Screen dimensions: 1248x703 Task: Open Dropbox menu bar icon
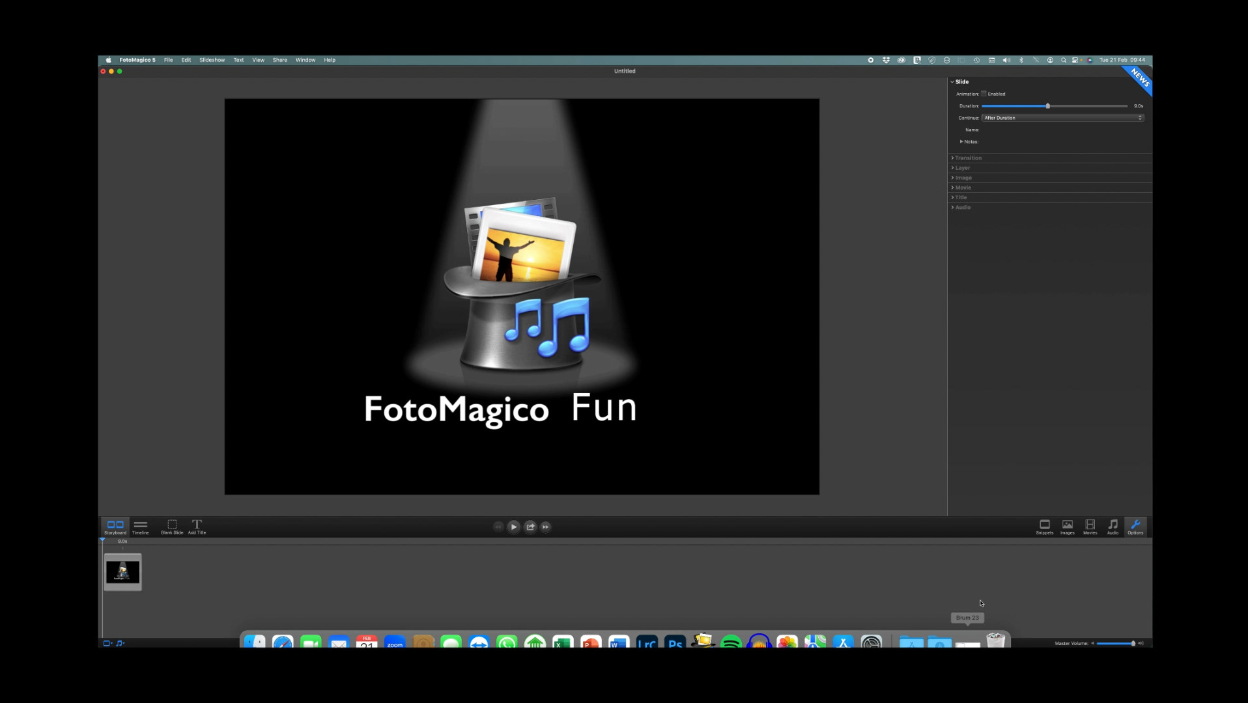click(886, 60)
